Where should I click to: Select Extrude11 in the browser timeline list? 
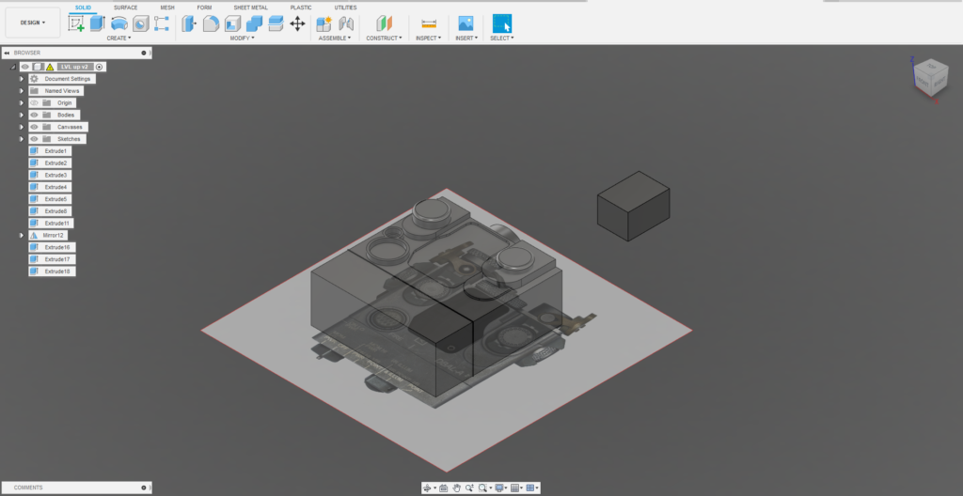[58, 223]
